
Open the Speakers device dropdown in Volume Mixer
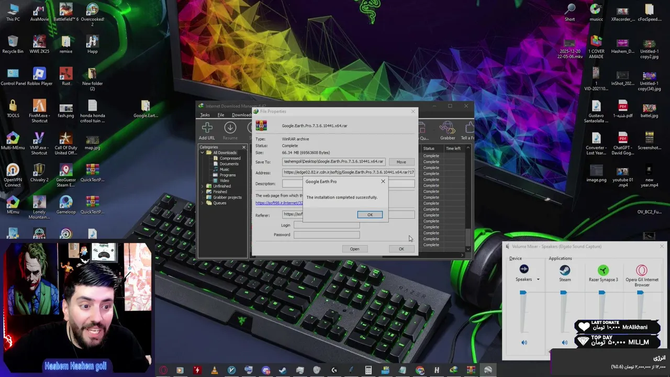click(x=538, y=280)
